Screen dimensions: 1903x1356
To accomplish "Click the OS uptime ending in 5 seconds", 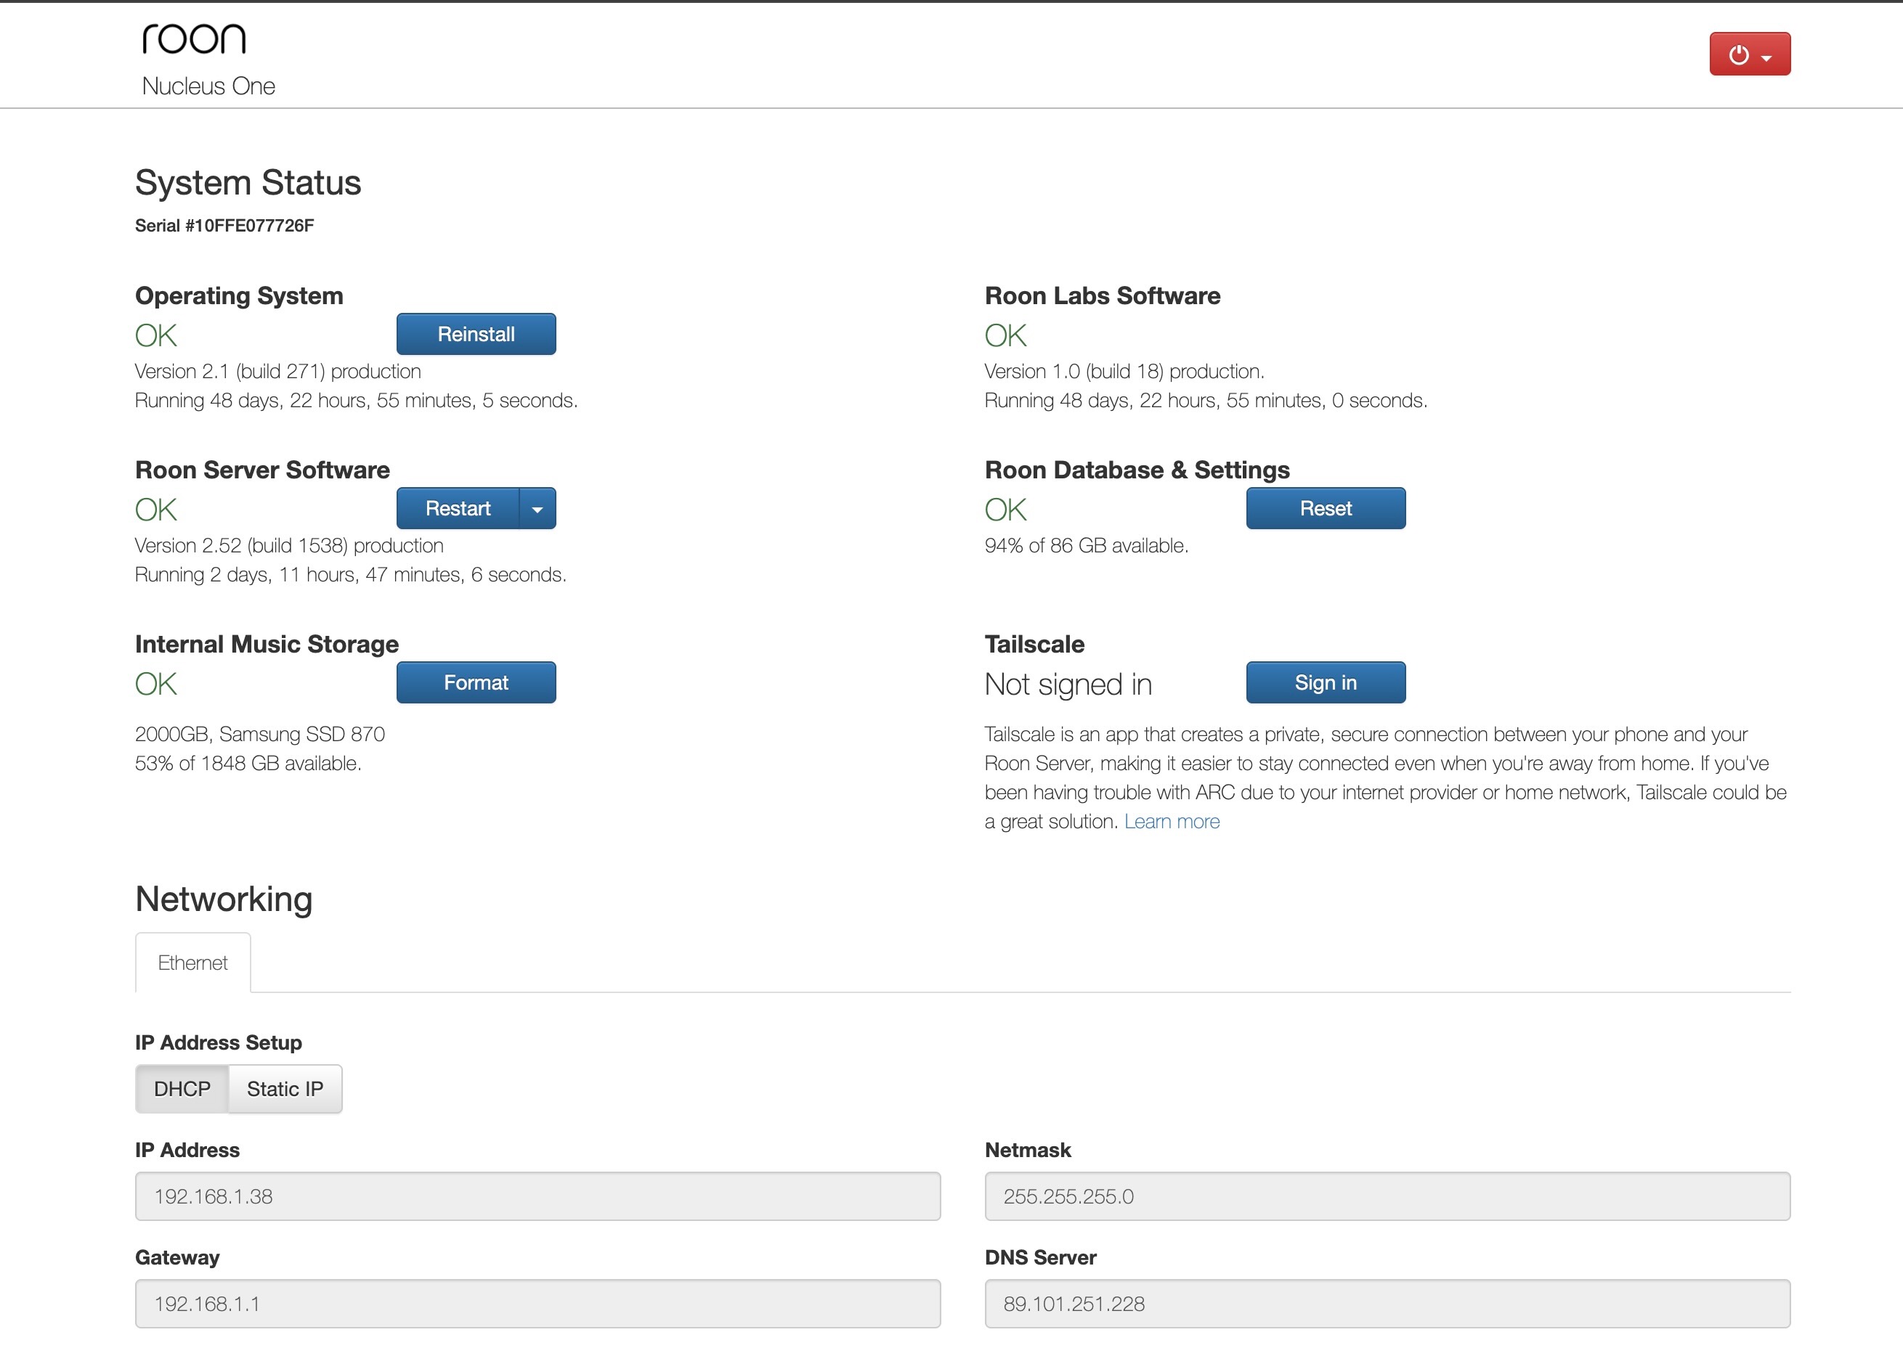I will [x=357, y=401].
